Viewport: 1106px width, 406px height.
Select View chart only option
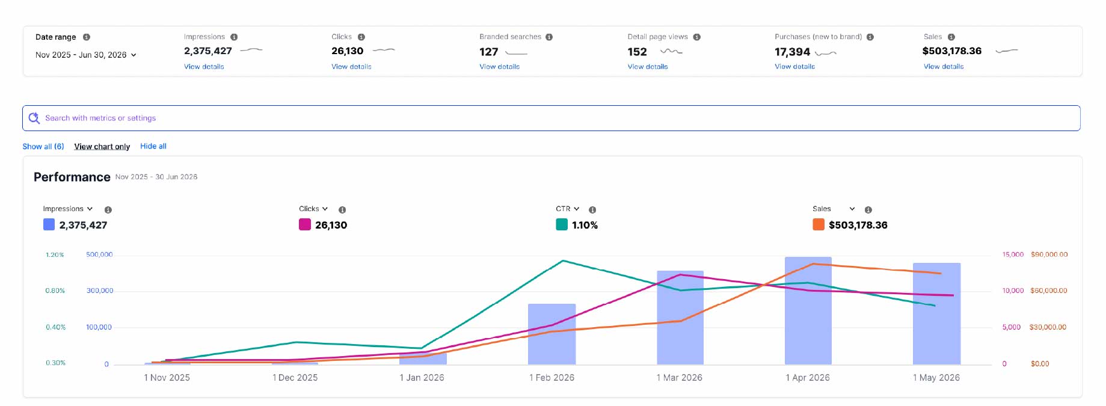click(102, 147)
